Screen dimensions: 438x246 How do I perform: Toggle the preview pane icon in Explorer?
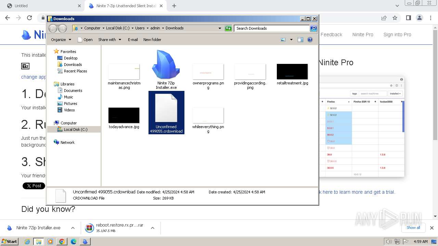(300, 40)
